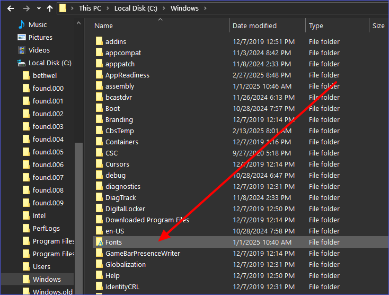This screenshot has height=295, width=389.
Task: Select found.009 in the sidebar
Action: pos(48,203)
